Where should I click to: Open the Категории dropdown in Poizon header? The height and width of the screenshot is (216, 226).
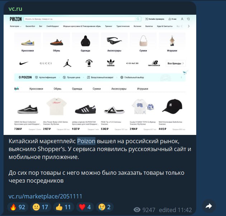[x=15, y=26]
